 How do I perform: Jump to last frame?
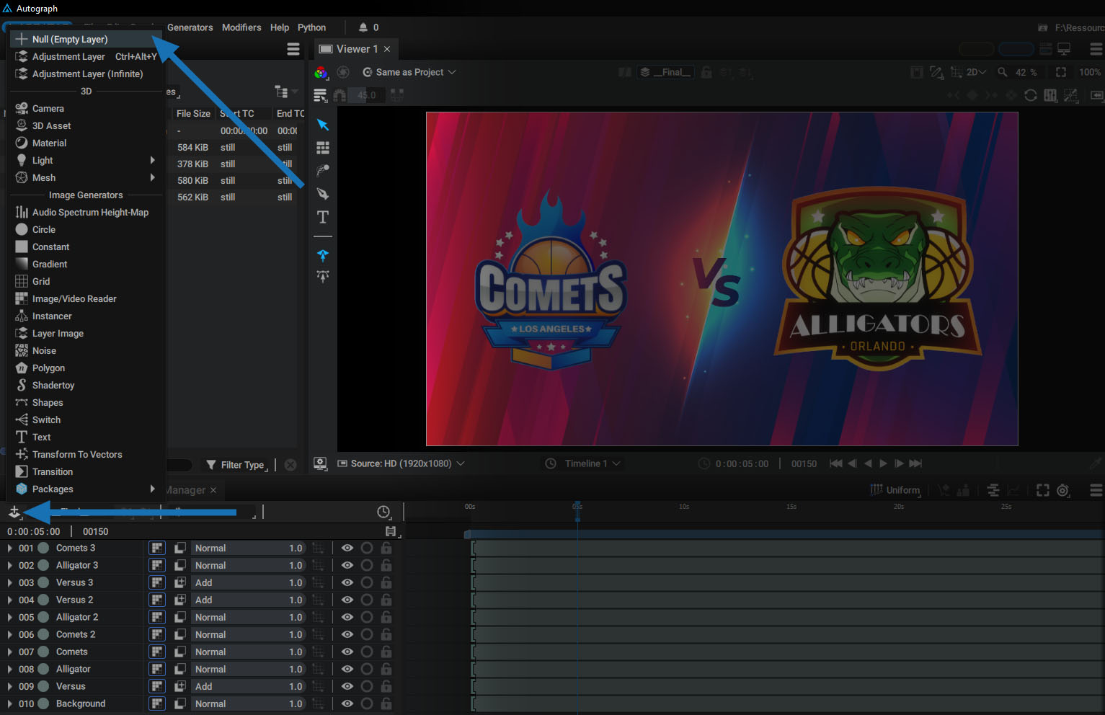coord(915,463)
